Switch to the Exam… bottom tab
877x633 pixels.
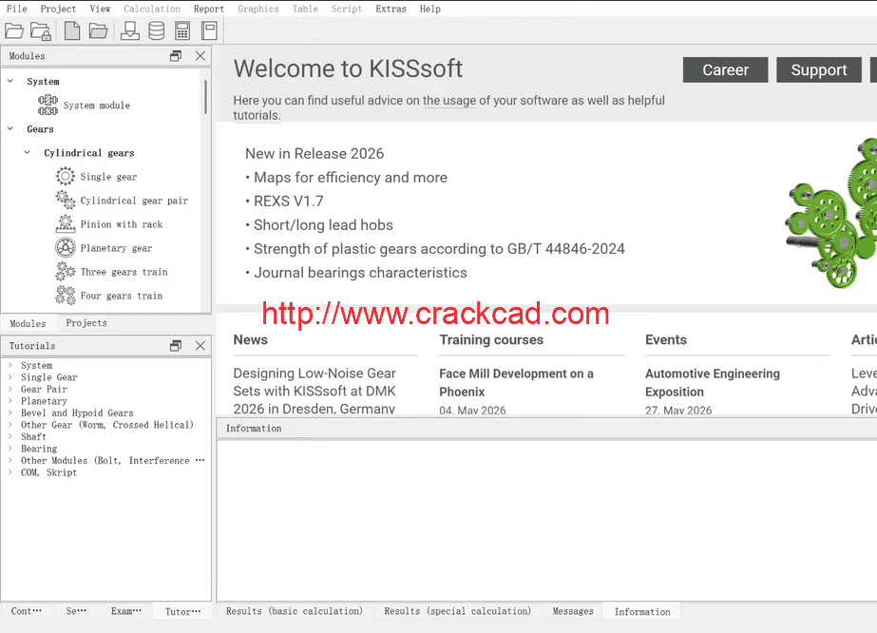pos(126,610)
